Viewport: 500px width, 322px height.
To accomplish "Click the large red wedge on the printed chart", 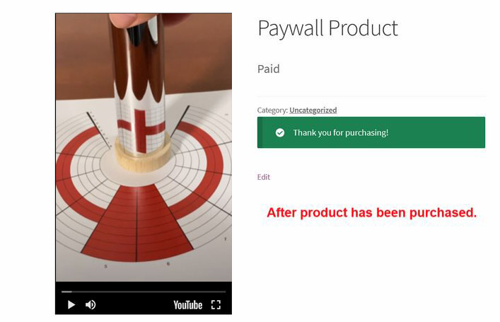I will [x=137, y=224].
